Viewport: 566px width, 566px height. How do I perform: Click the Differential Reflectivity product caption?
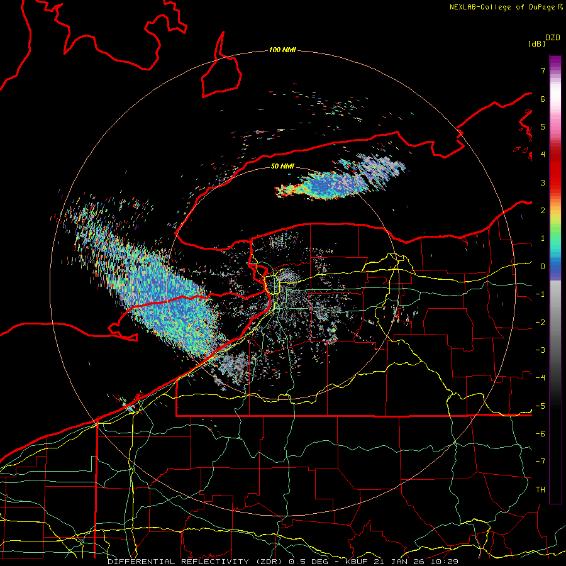pyautogui.click(x=283, y=562)
